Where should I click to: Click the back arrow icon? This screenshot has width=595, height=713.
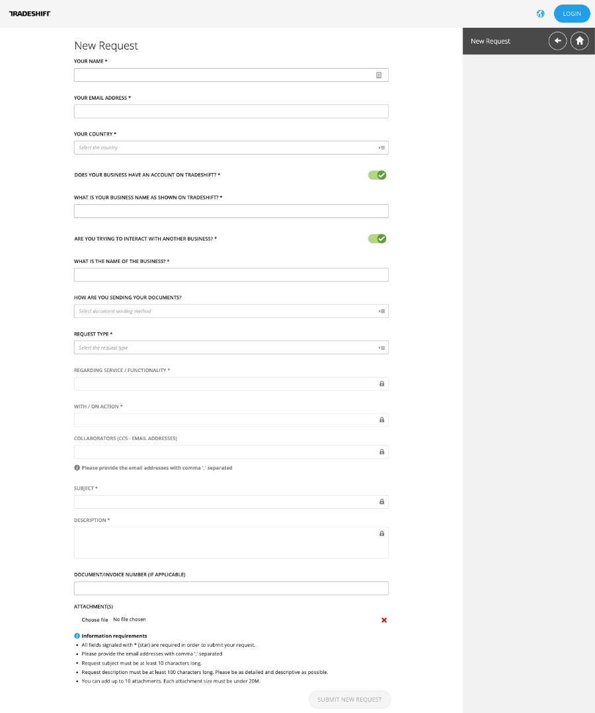[557, 41]
